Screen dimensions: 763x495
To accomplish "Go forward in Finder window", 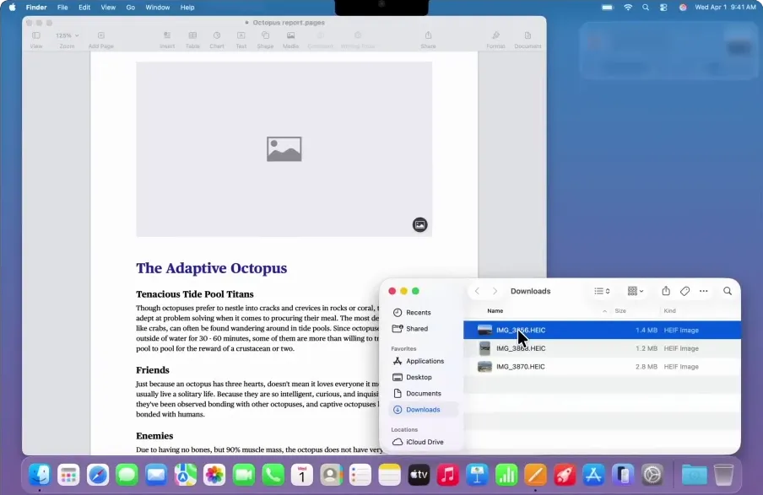I will (x=495, y=291).
